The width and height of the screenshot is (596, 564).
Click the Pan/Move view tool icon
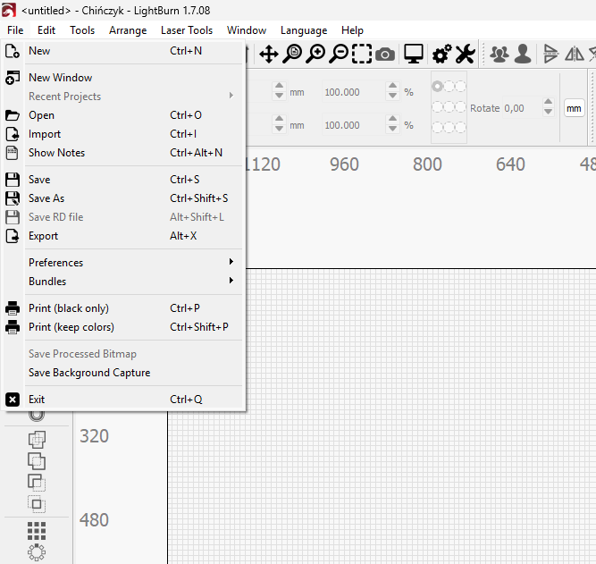click(x=269, y=55)
